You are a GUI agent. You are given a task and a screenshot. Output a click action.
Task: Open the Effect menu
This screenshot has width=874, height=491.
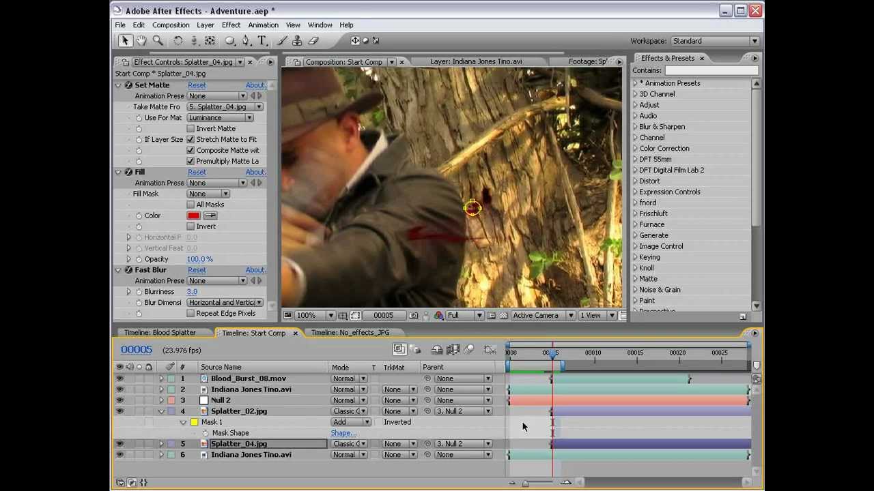point(231,25)
